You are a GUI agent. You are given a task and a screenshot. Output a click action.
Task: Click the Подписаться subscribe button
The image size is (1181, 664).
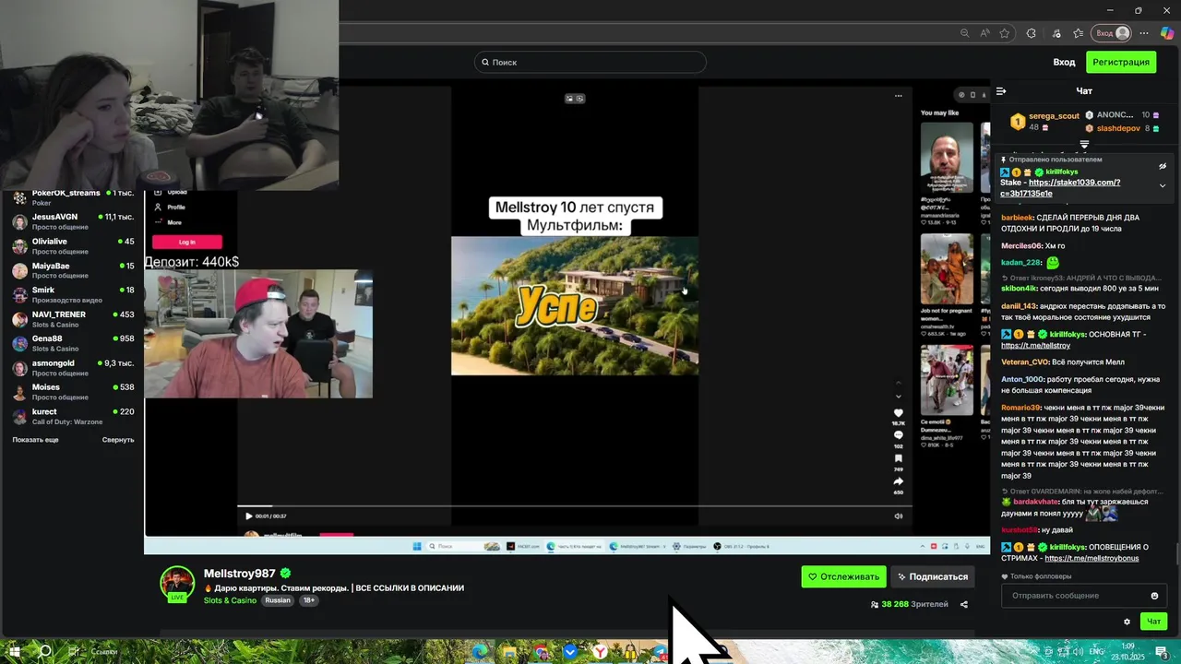[932, 576]
